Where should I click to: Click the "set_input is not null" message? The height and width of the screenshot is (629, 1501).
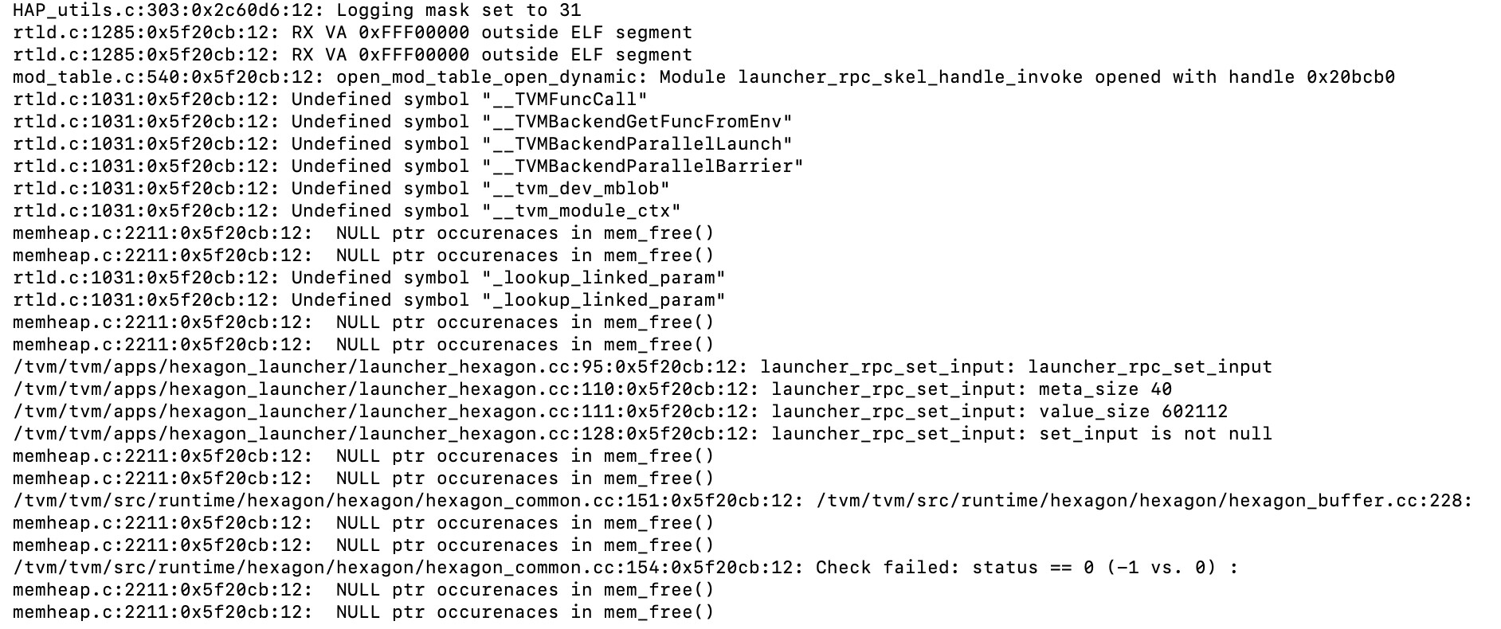[x=1155, y=434]
